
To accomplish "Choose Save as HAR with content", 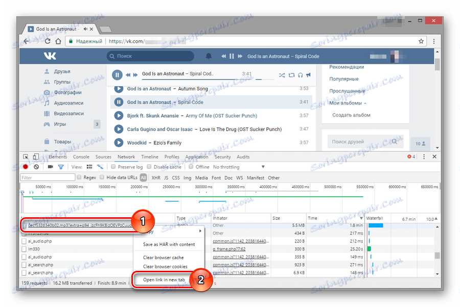I will (169, 244).
